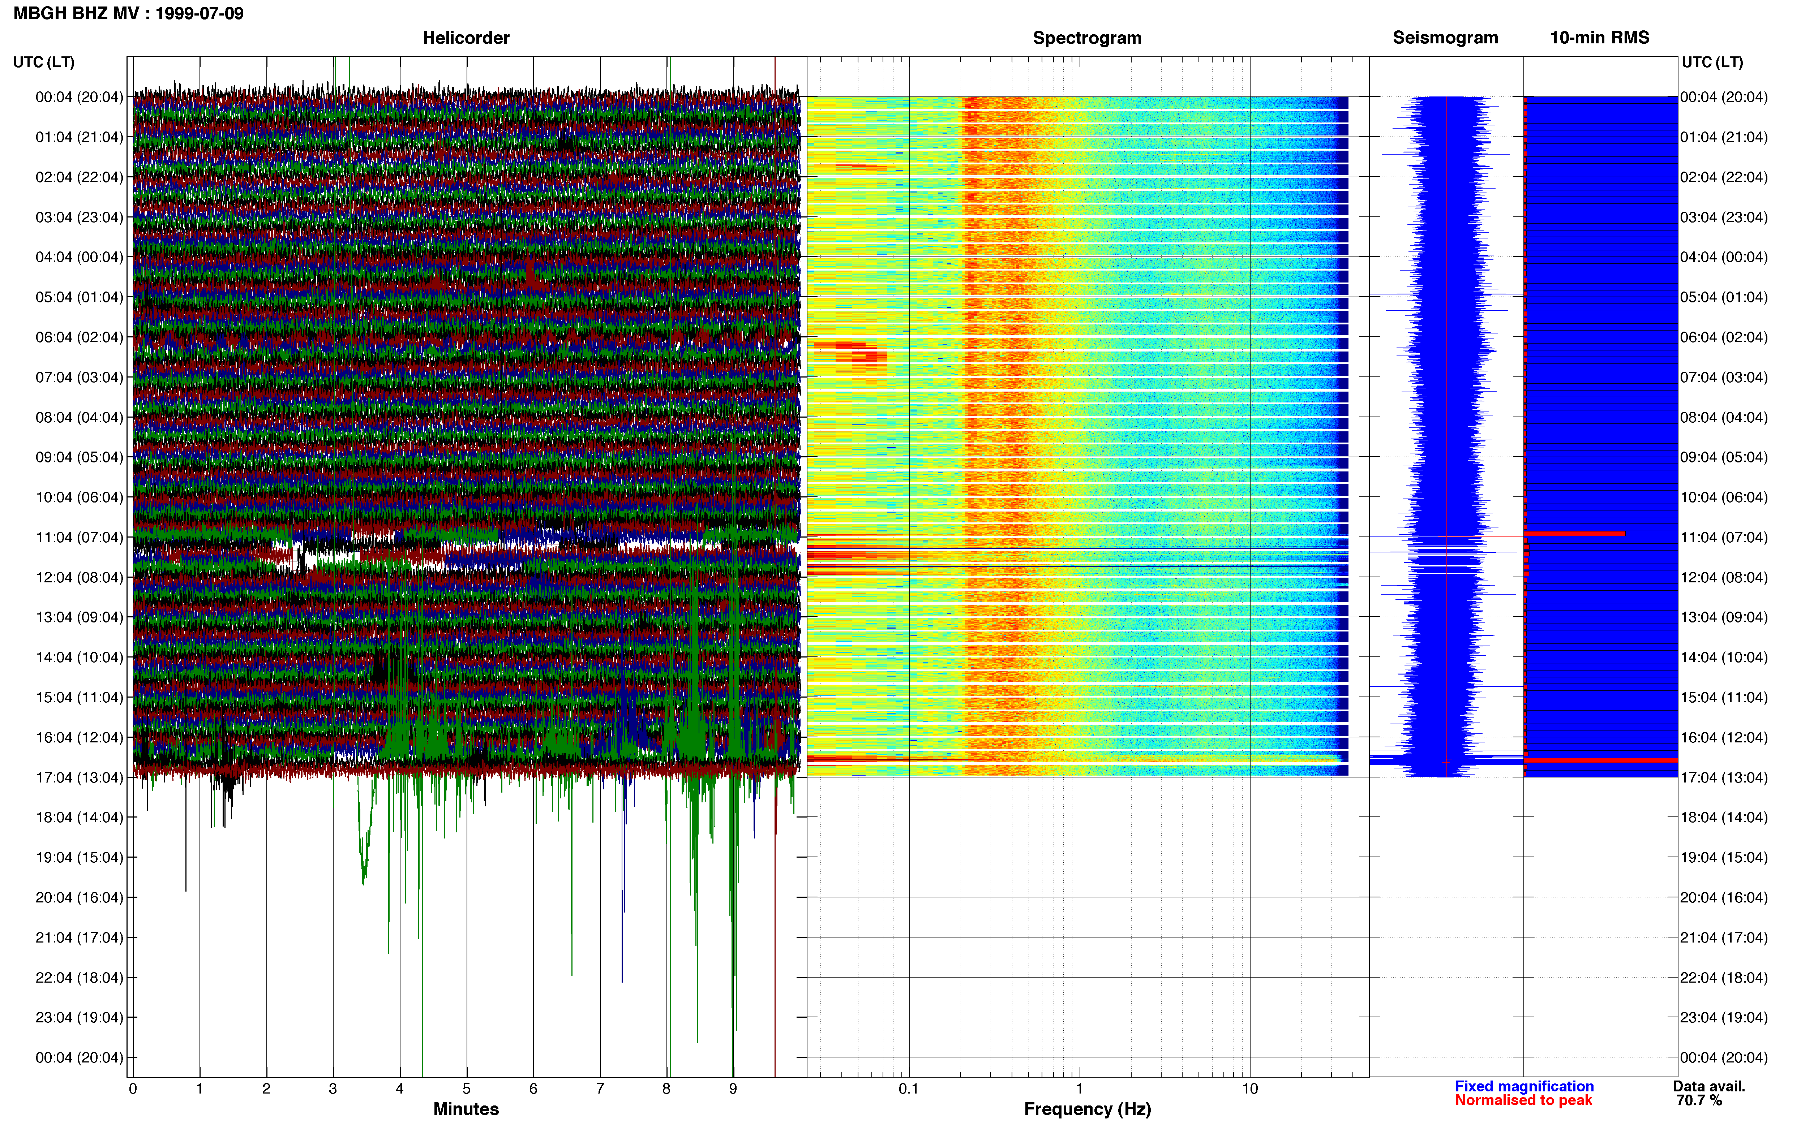The height and width of the screenshot is (1134, 1814).
Task: Click the 0.1 tick on the Frequency axis
Action: (909, 1089)
